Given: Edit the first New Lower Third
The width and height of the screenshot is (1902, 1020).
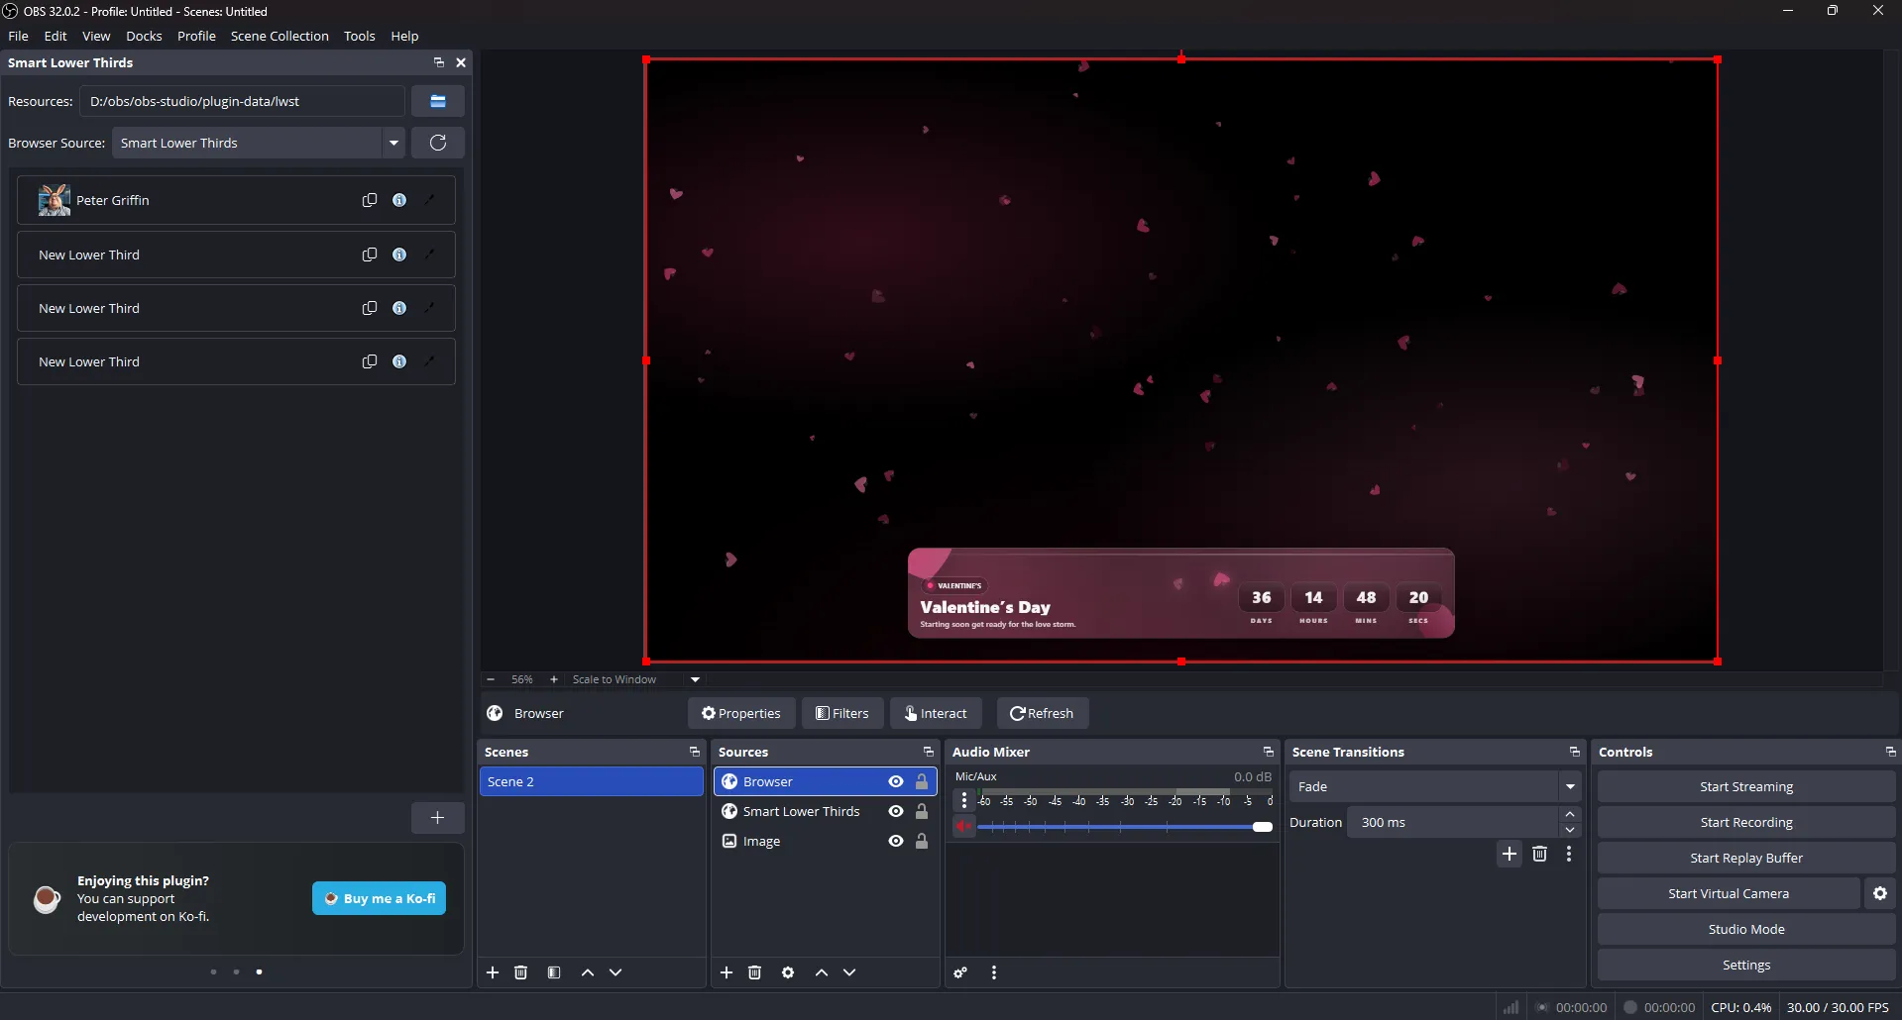Looking at the screenshot, I should pyautogui.click(x=429, y=254).
